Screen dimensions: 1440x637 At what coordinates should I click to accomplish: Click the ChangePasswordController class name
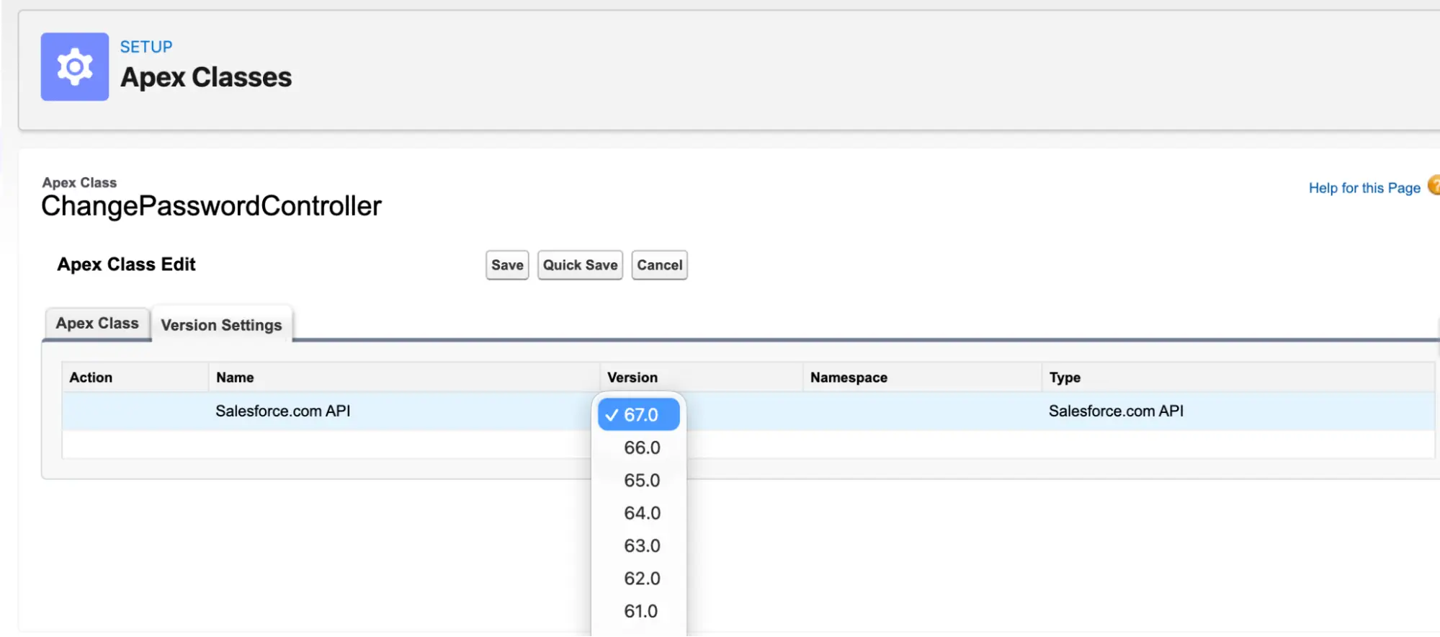[x=211, y=206]
